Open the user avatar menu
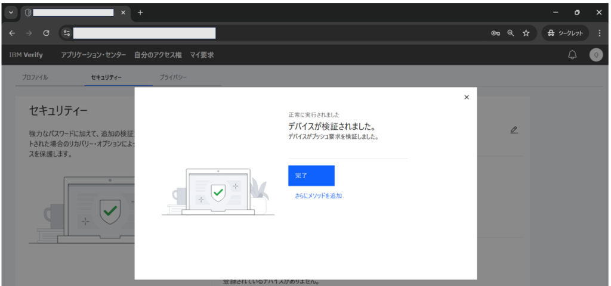Image resolution: width=611 pixels, height=286 pixels. pos(596,55)
